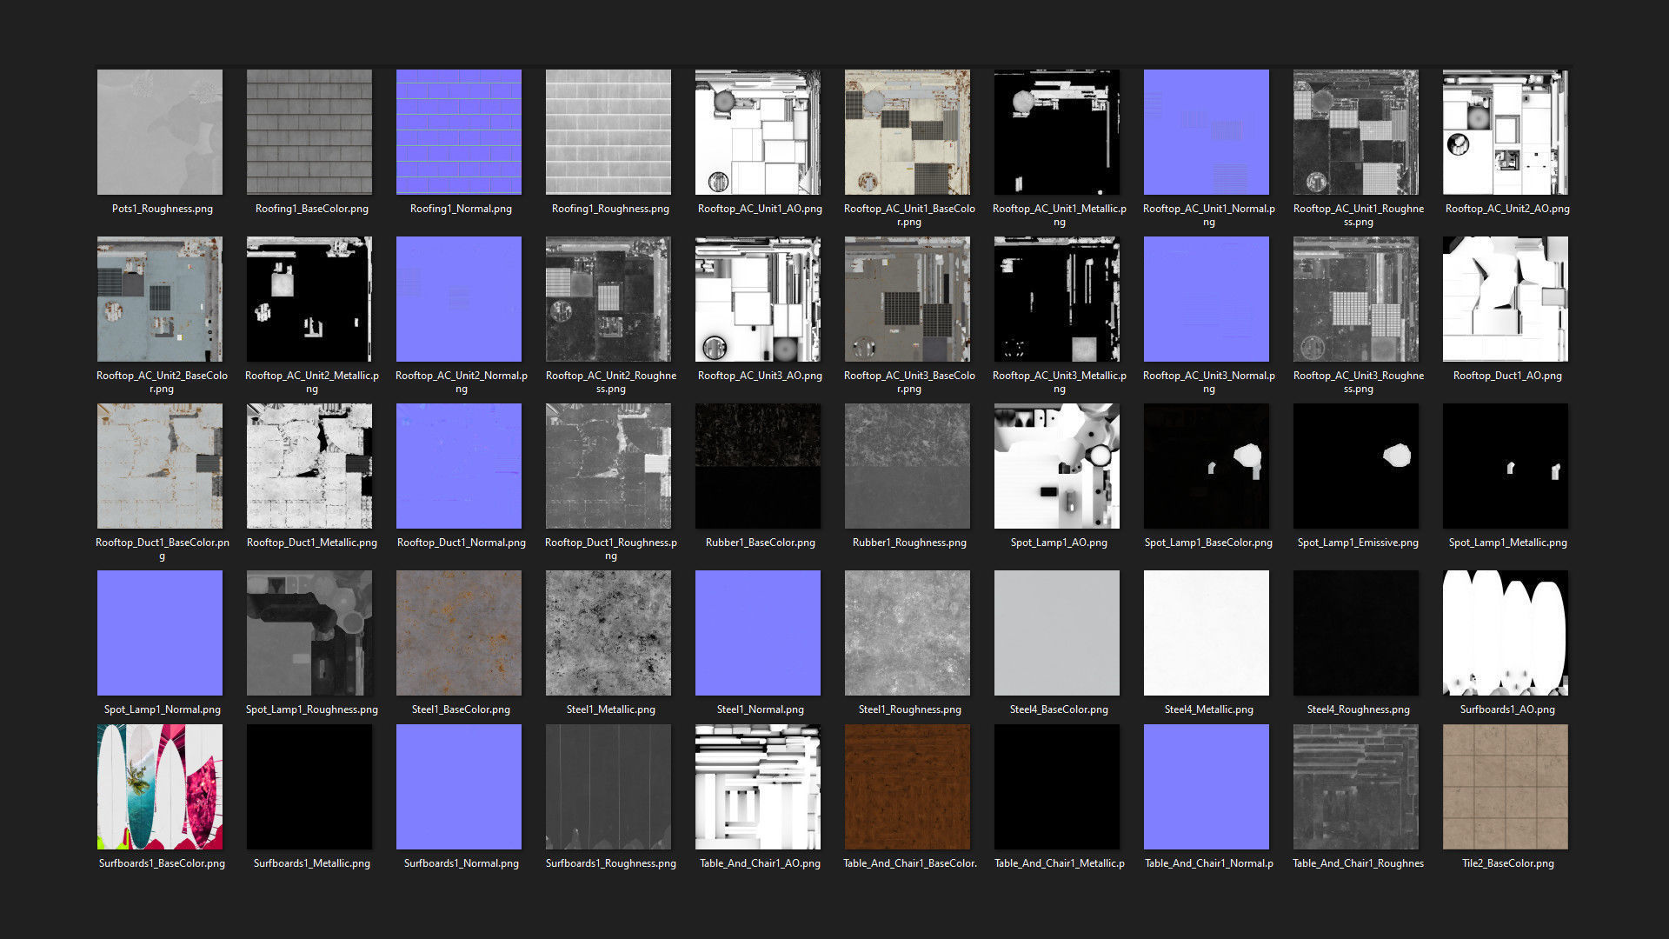
Task: Select the Rooftop_Duct1_AO.png thumbnail
Action: coord(1506,299)
